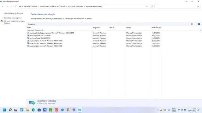Click the forward navigation arrow
The image size is (202, 113).
click(x=8, y=6)
